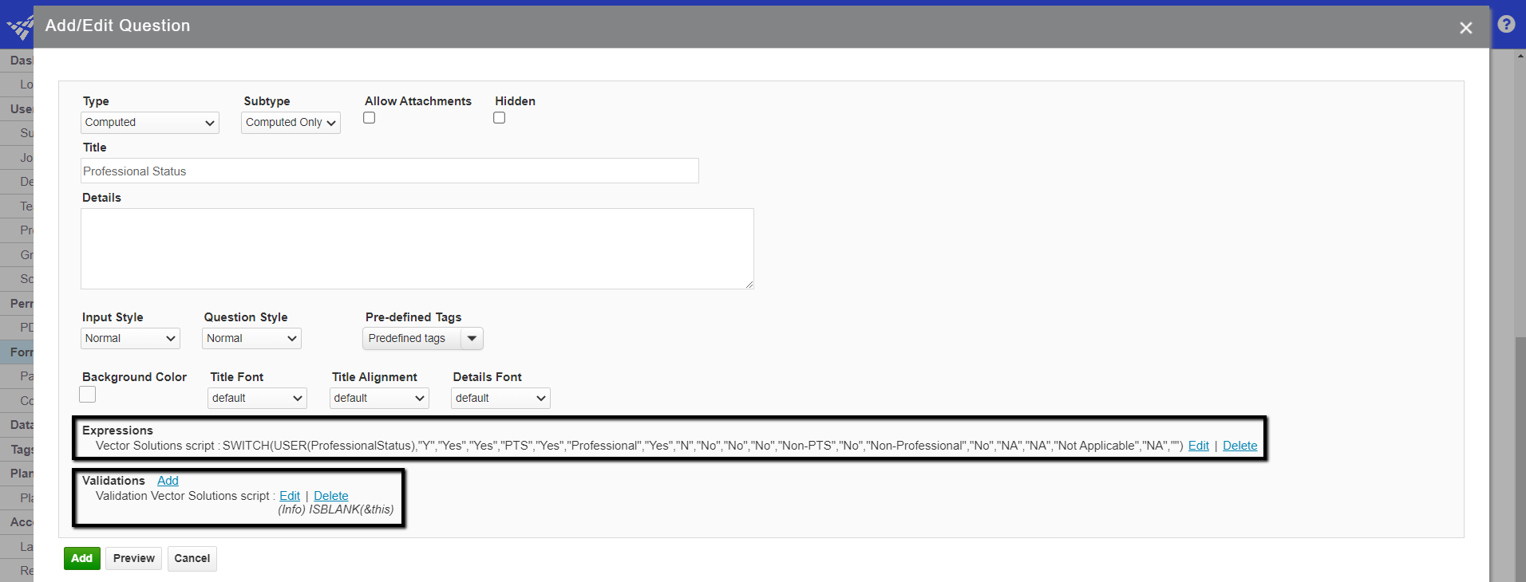Click inside the Details text area
1526x582 pixels.
(x=417, y=249)
